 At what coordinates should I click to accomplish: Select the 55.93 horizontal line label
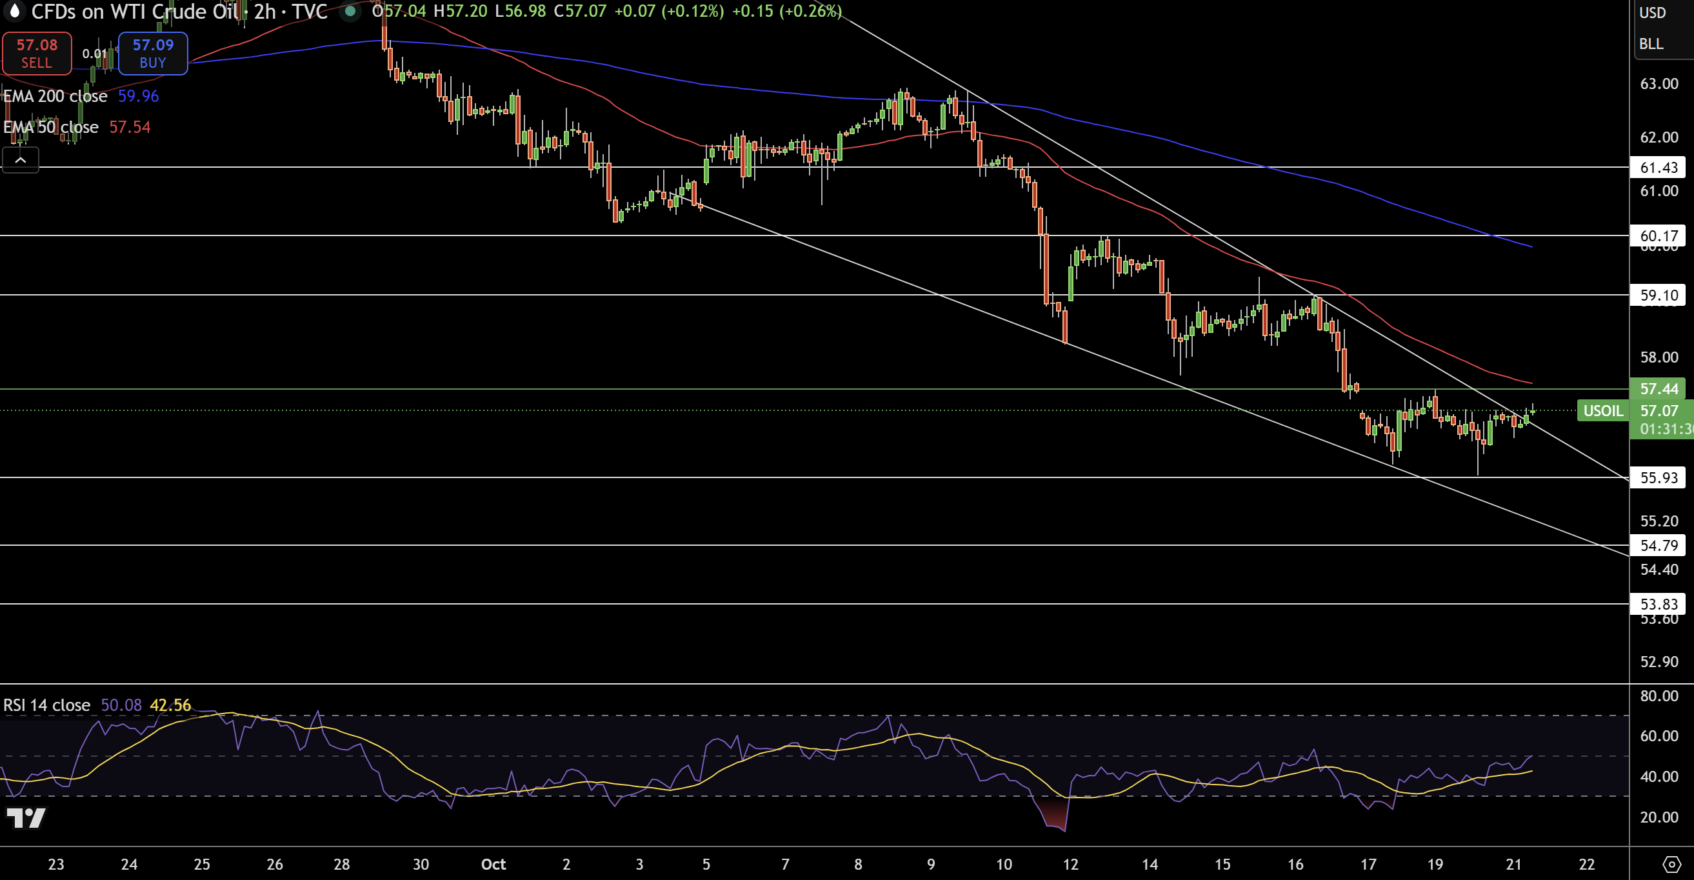click(x=1659, y=477)
